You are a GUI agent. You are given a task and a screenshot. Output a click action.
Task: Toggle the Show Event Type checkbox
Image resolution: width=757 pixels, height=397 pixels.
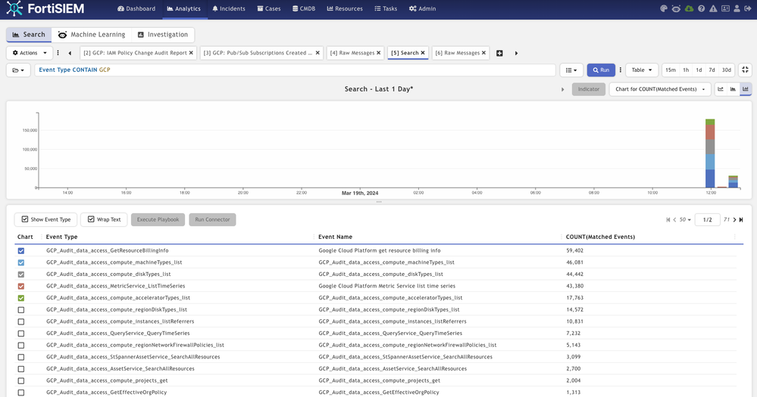pos(25,219)
